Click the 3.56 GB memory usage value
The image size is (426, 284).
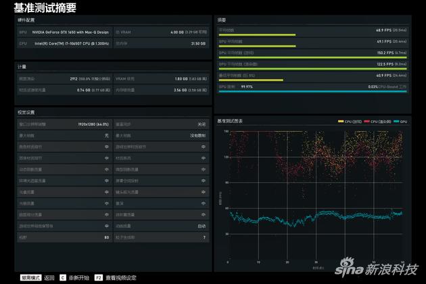181,90
